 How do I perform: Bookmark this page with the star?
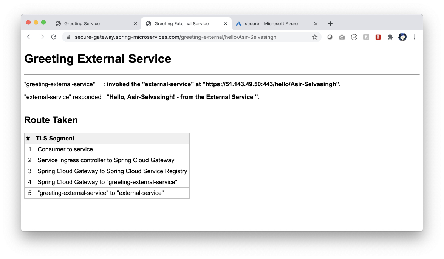pos(315,37)
